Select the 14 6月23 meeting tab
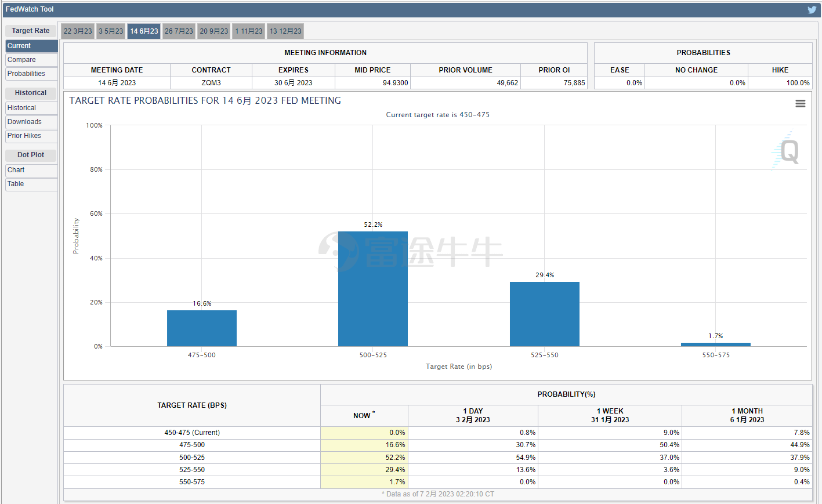 click(x=144, y=31)
